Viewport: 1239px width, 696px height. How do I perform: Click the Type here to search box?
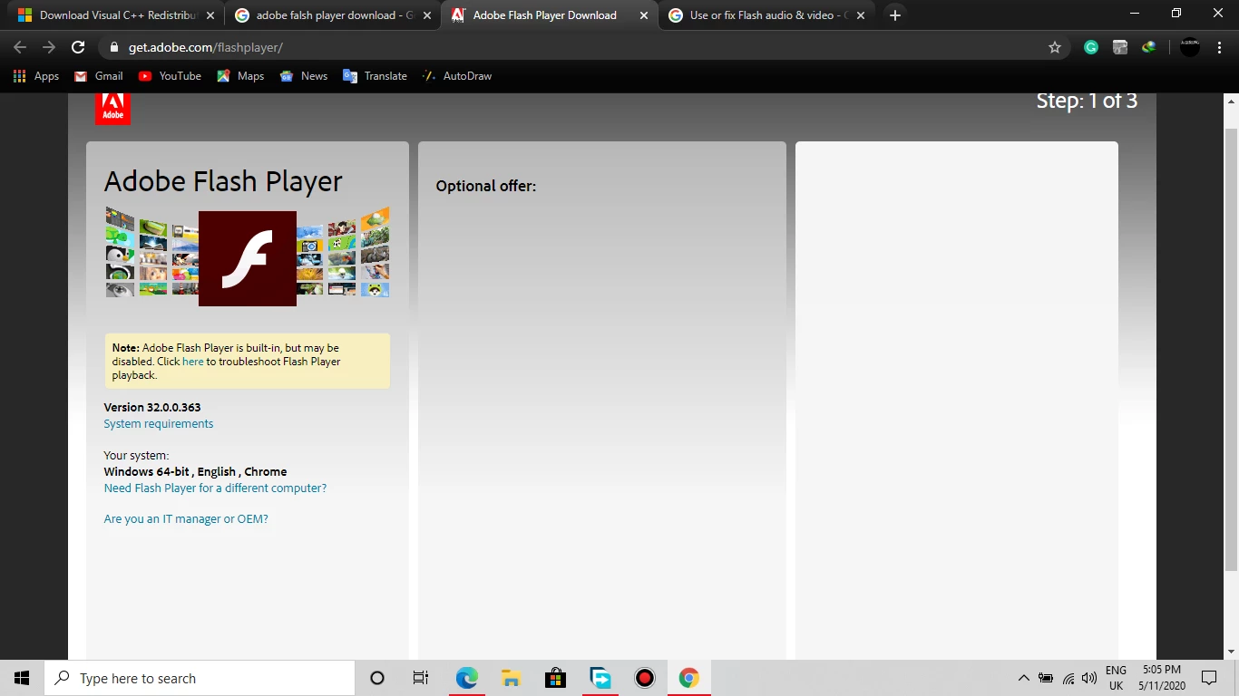[200, 678]
